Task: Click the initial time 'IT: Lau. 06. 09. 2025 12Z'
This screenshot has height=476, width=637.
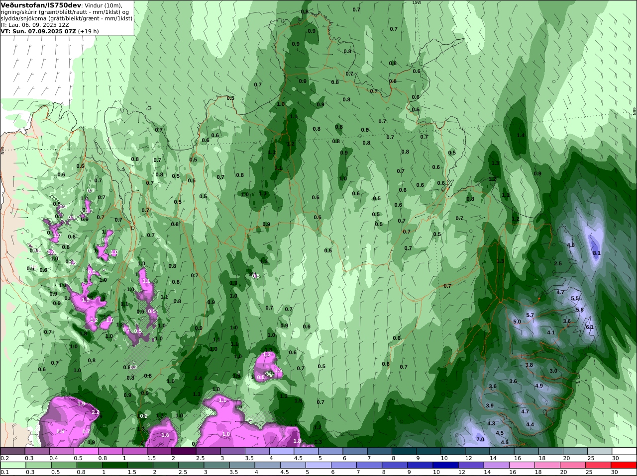Action: [x=35, y=25]
